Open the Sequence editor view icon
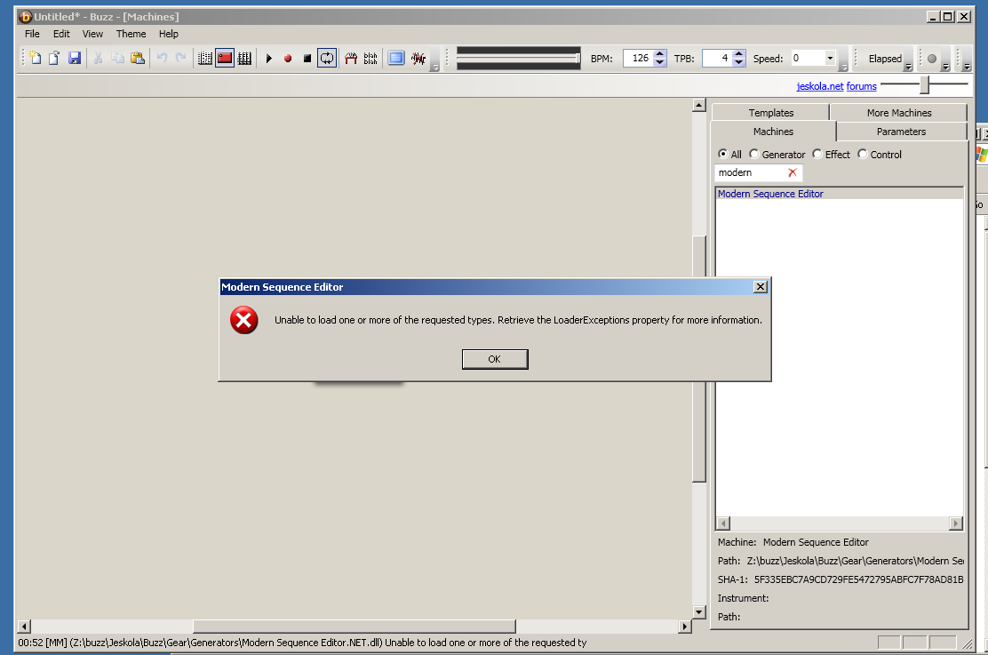The image size is (988, 655). click(x=244, y=59)
